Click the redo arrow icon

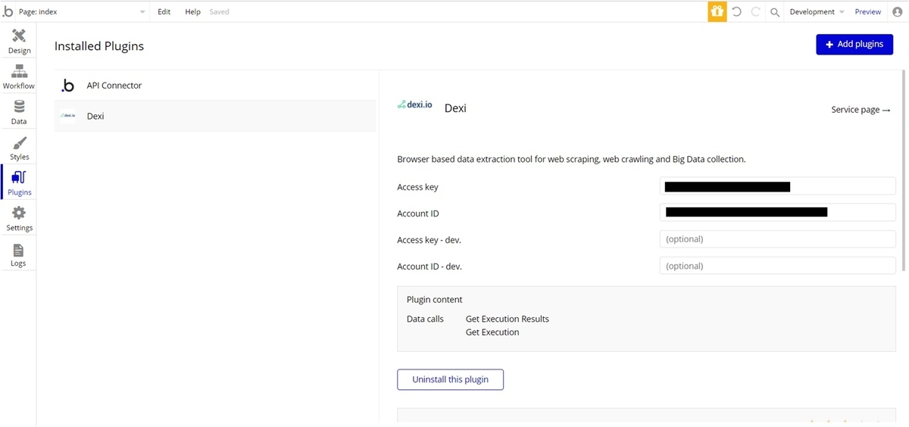[x=755, y=12]
